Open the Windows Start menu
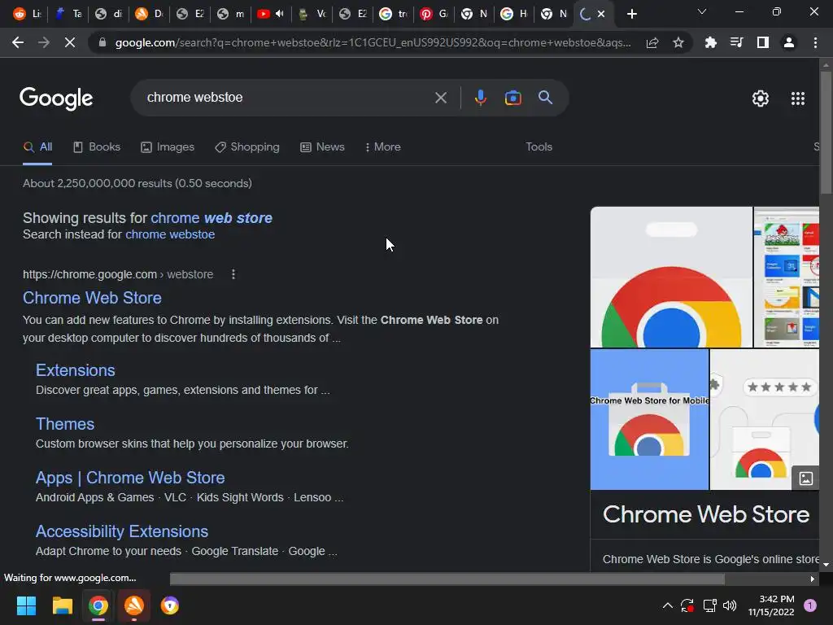The width and height of the screenshot is (833, 625). click(26, 605)
